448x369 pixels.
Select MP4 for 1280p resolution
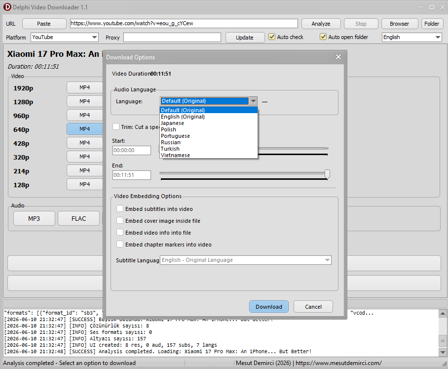[85, 101]
